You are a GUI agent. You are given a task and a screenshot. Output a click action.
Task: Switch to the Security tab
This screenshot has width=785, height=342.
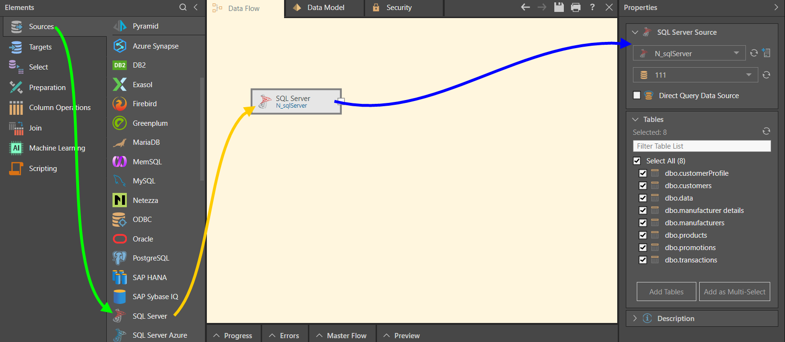tap(404, 8)
